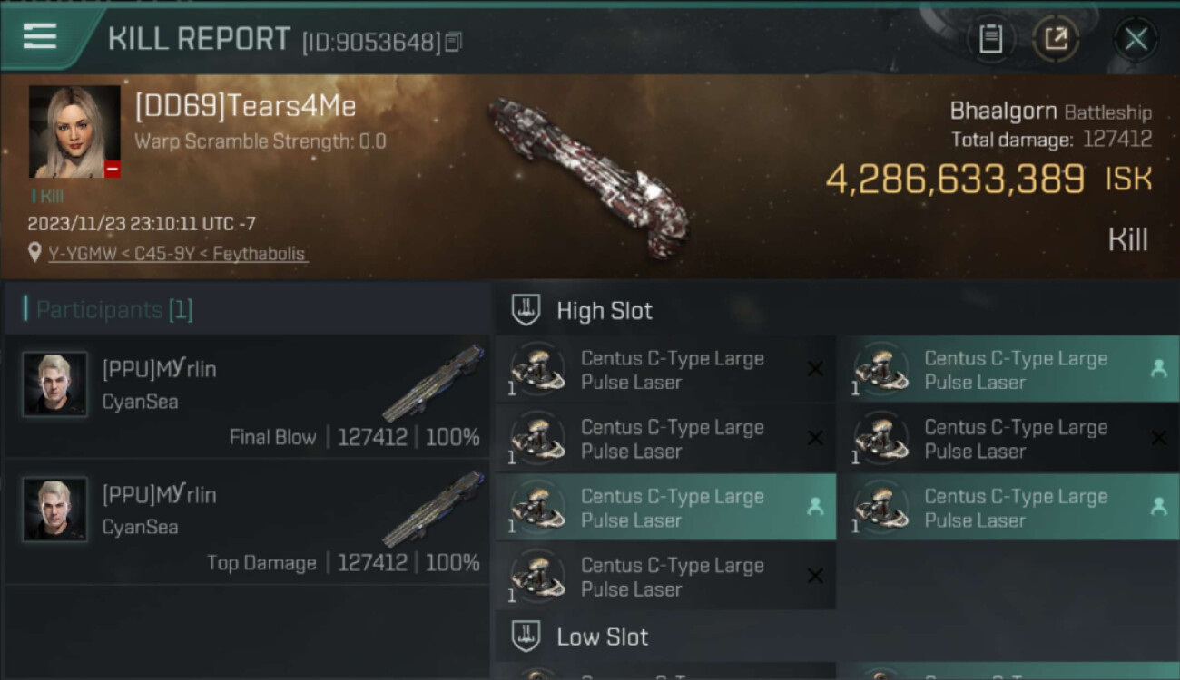
Task: Expand the Low Slot section
Action: pyautogui.click(x=602, y=637)
